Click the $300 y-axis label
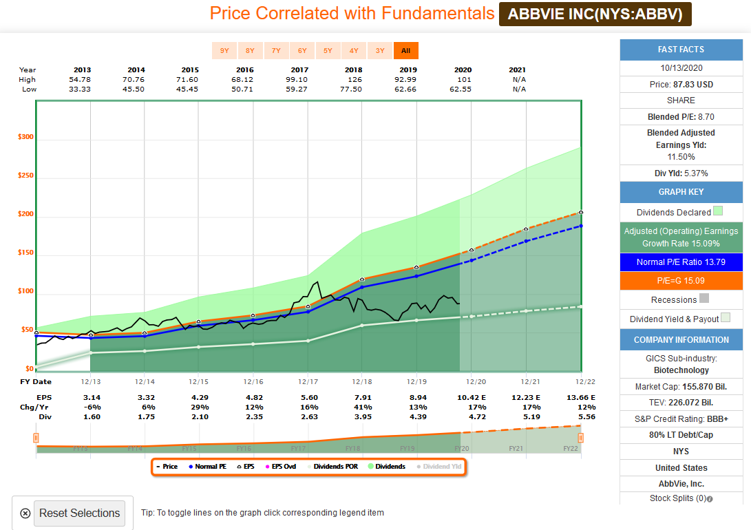The image size is (751, 530). coord(25,137)
